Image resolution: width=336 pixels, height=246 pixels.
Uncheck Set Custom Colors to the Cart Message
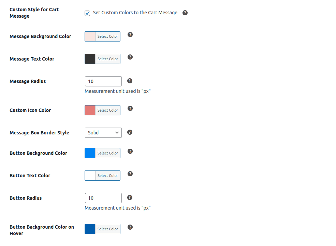point(87,13)
